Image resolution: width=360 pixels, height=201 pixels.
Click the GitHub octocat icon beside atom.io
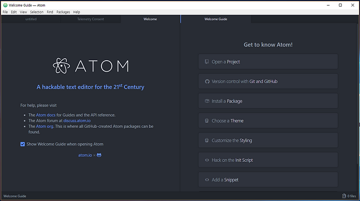pyautogui.click(x=99, y=155)
